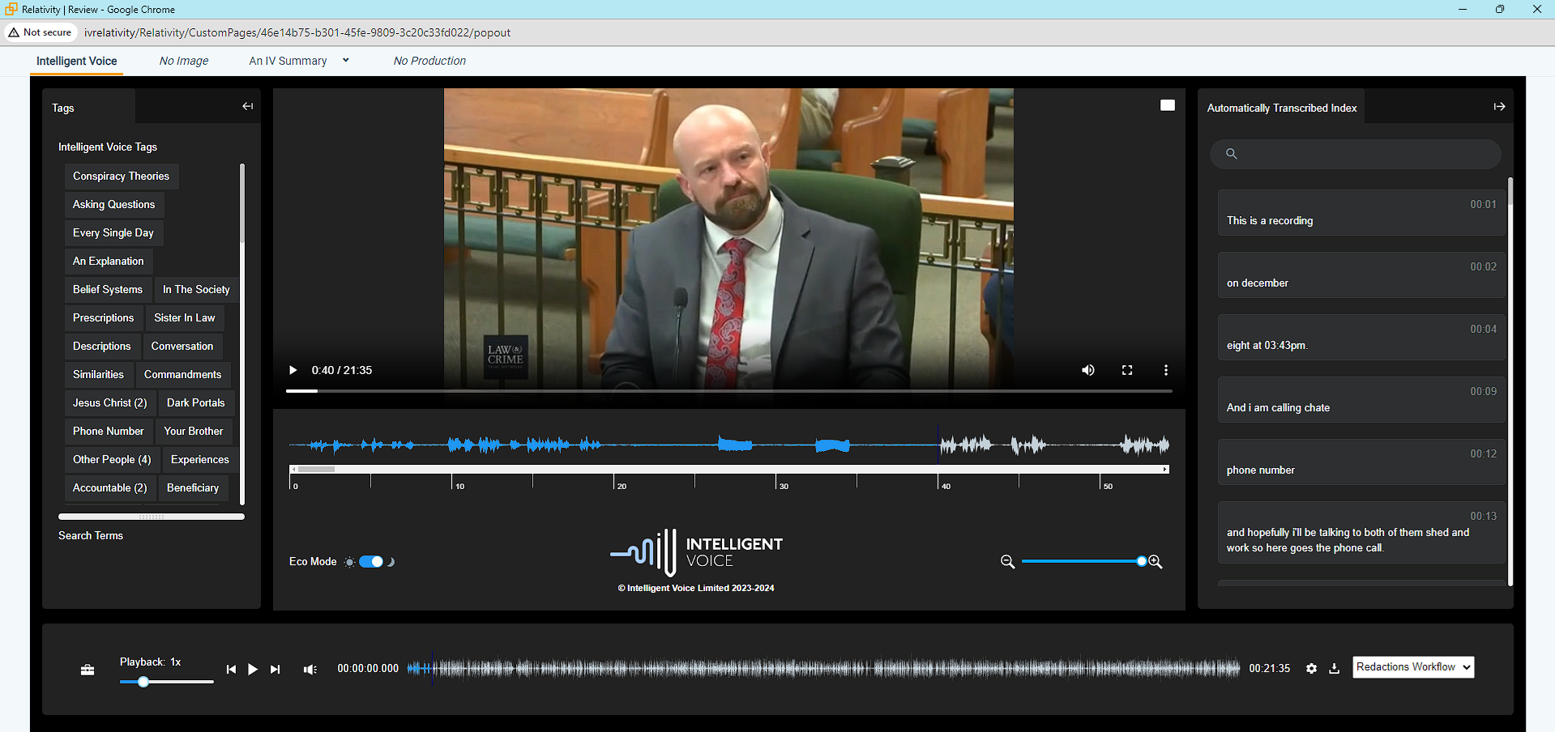Image resolution: width=1555 pixels, height=732 pixels.
Task: Click the transcript search input field
Action: (1361, 154)
